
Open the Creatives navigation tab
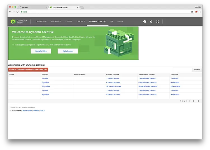tap(56, 22)
